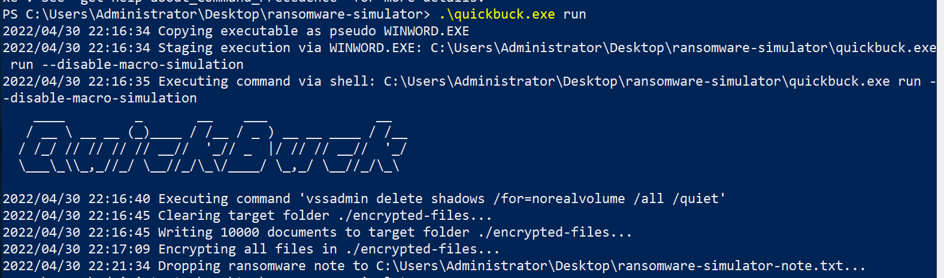Click the 'Executing command via shell:' text
The height and width of the screenshot is (278, 944).
coord(267,81)
